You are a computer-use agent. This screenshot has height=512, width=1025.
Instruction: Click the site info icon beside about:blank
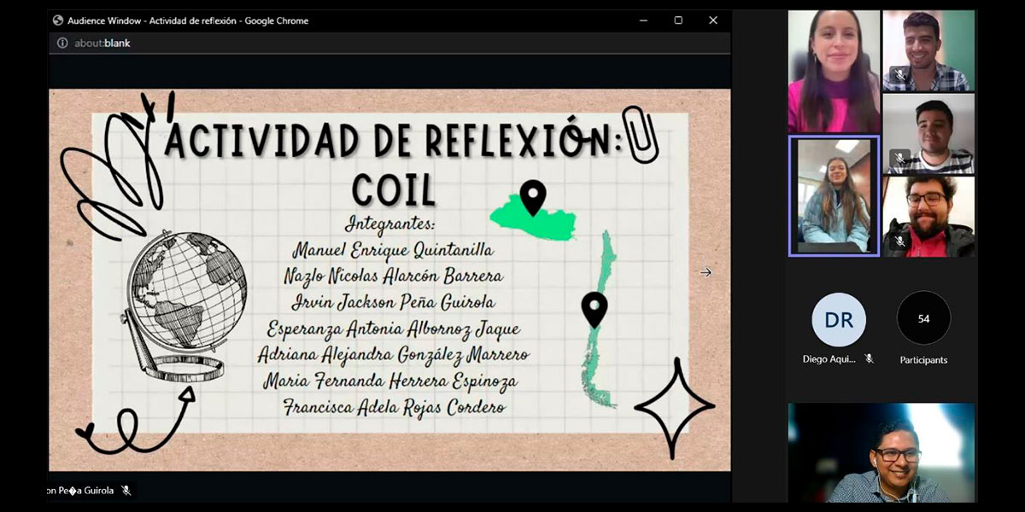tap(62, 43)
